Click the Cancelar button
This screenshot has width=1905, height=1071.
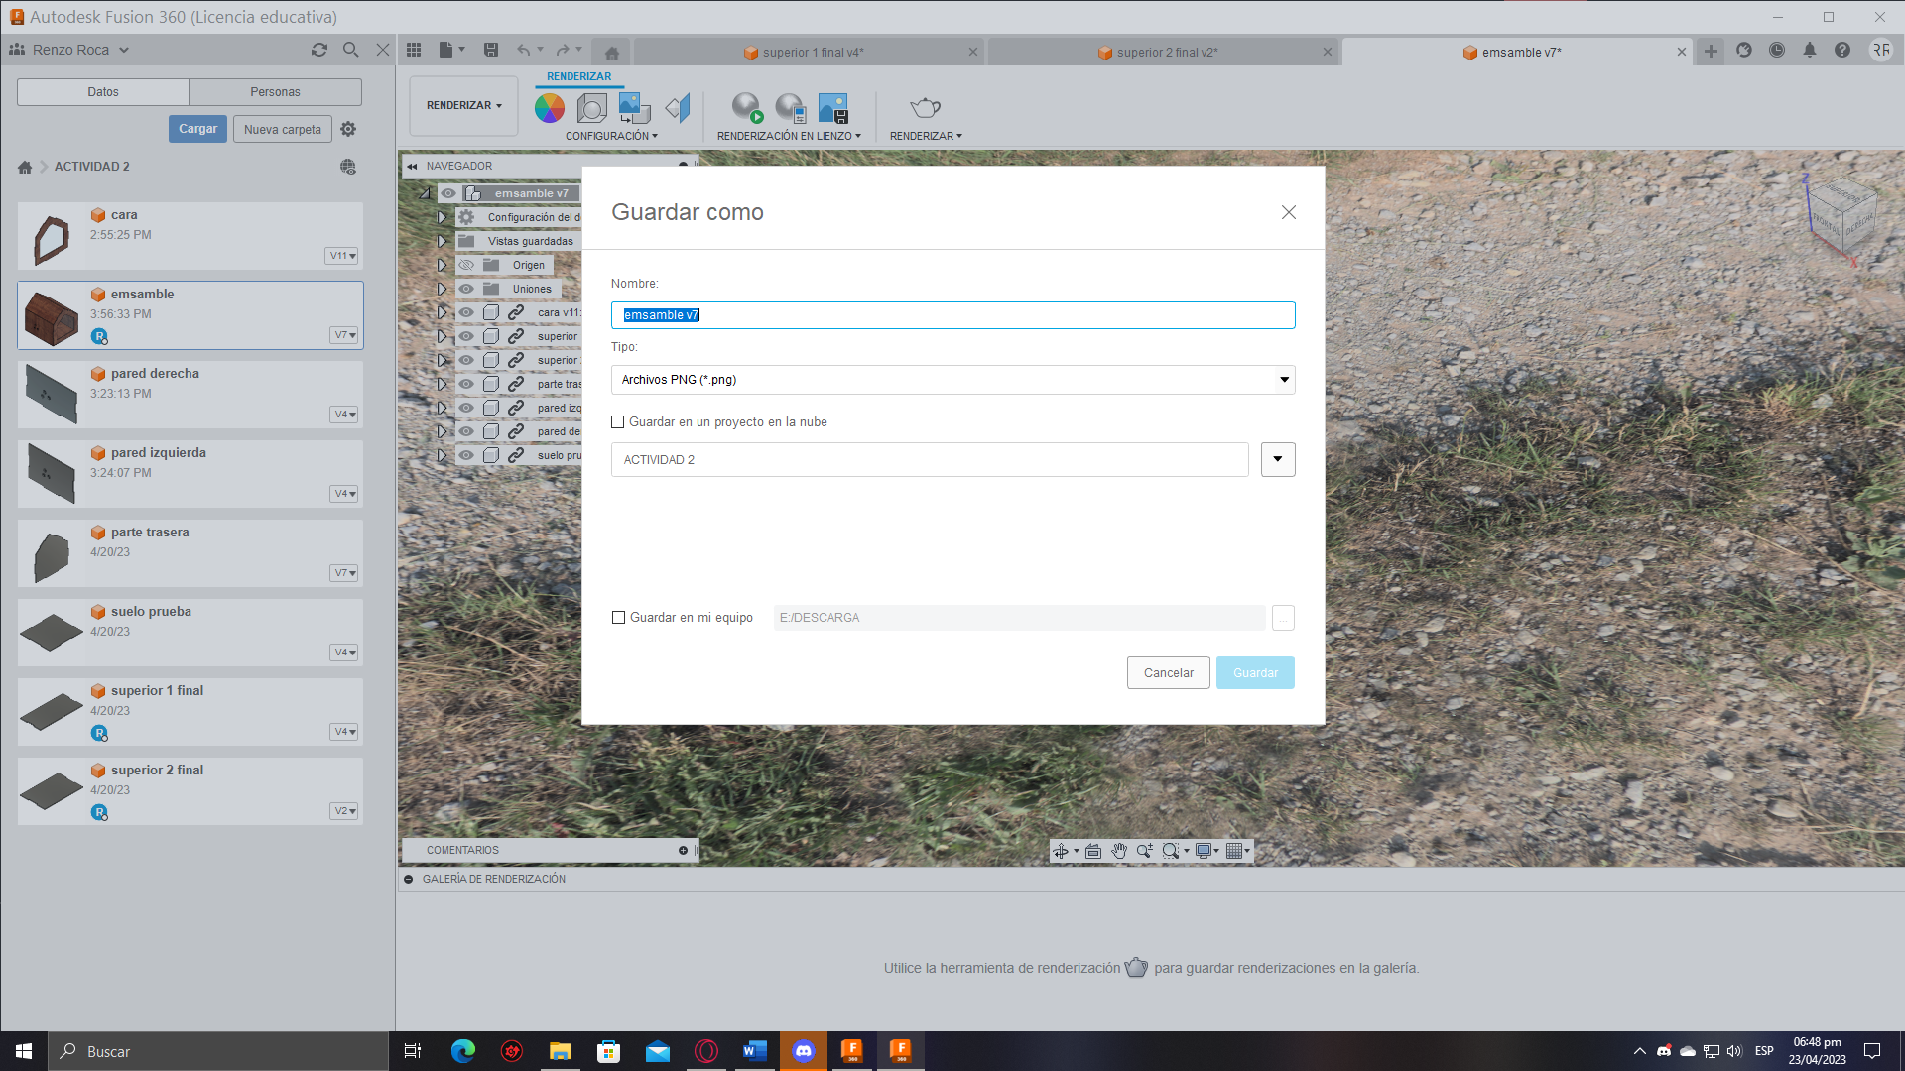pyautogui.click(x=1168, y=673)
